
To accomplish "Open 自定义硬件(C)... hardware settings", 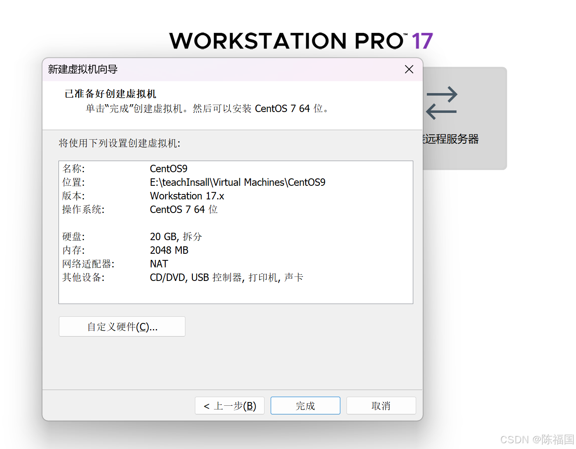I will click(122, 327).
